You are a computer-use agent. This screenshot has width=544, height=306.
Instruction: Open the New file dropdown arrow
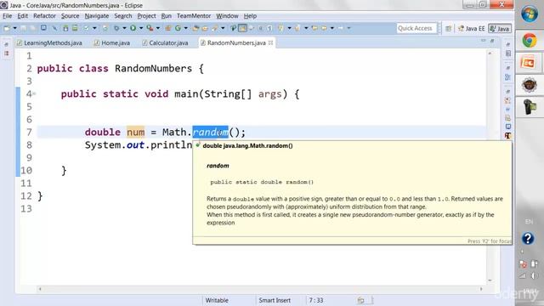coord(15,28)
